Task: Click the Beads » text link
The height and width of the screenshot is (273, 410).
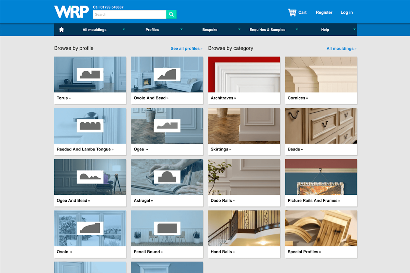Action: pos(295,149)
